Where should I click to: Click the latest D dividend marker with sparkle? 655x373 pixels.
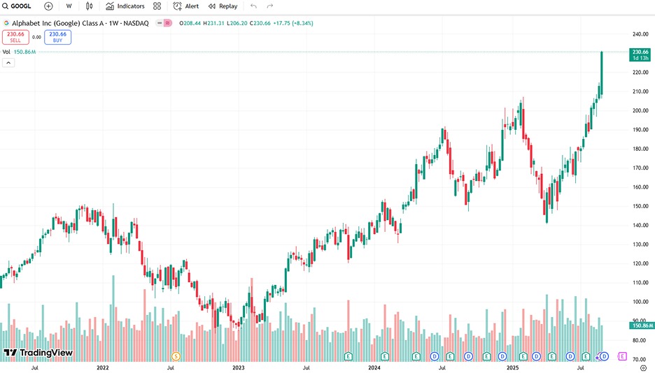[604, 356]
